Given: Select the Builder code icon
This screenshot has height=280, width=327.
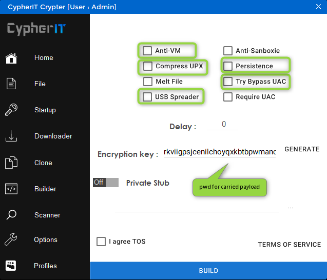Looking at the screenshot, I should pyautogui.click(x=11, y=189).
